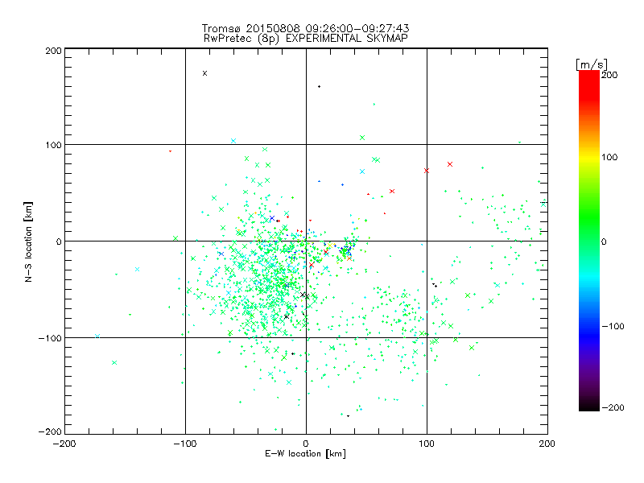The height and width of the screenshot is (483, 644).
Task: Click the N-S axis tick label "-100"
Action: coord(50,338)
